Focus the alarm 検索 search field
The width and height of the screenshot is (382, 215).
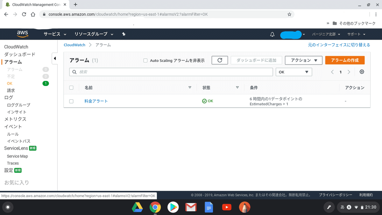coord(171,72)
